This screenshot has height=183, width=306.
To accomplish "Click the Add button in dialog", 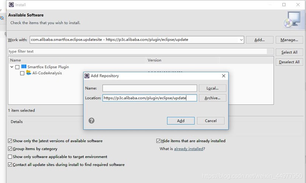I will click(x=181, y=121).
